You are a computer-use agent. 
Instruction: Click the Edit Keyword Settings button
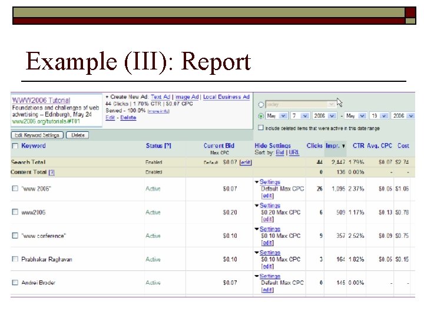coord(37,135)
